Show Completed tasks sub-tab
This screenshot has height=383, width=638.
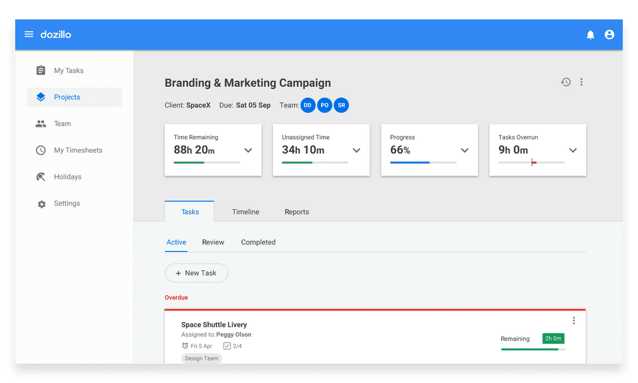tap(258, 242)
